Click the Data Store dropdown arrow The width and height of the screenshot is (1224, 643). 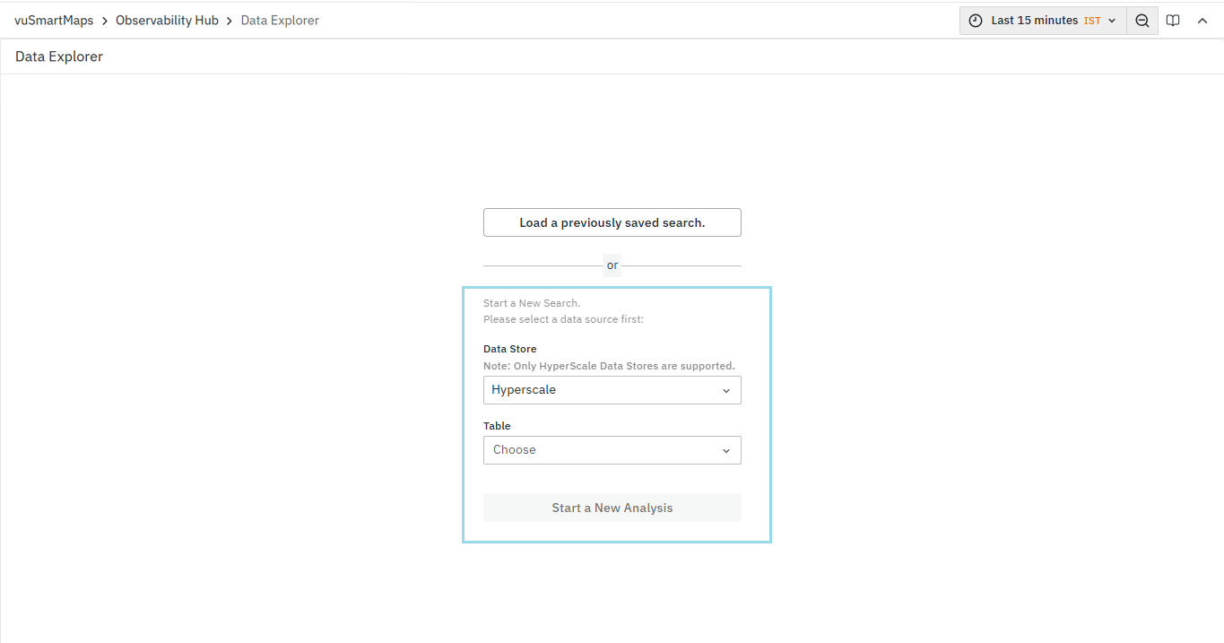point(725,391)
